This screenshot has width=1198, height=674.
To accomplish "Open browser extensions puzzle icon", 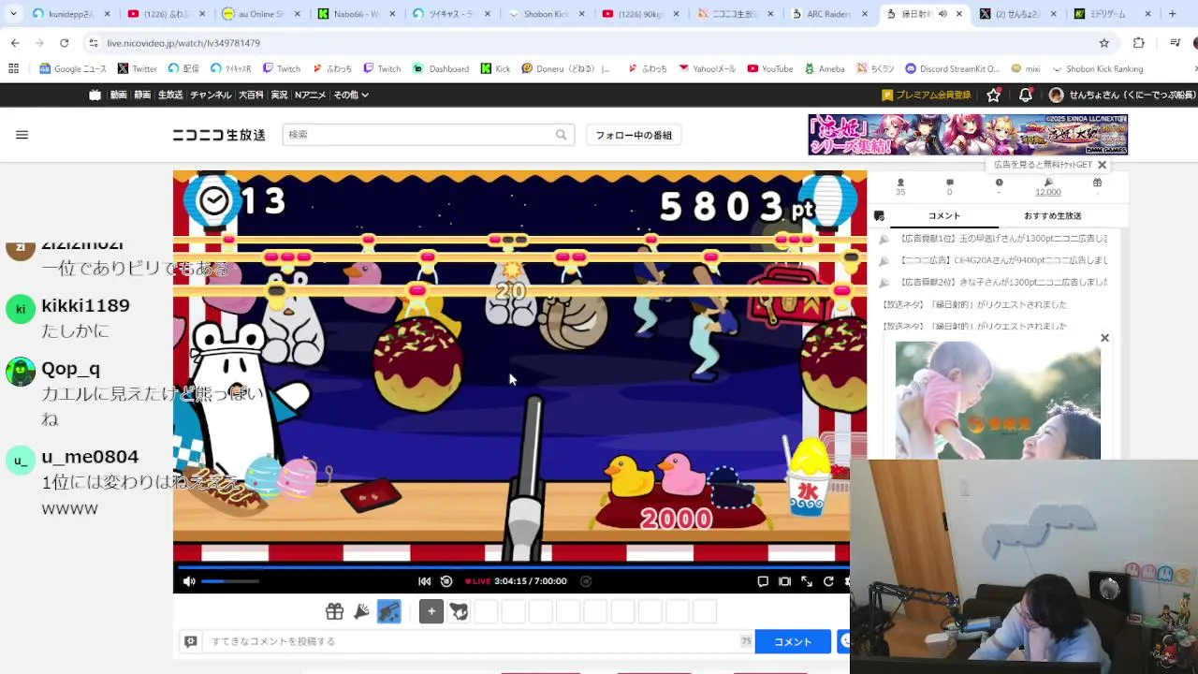I will [1138, 43].
